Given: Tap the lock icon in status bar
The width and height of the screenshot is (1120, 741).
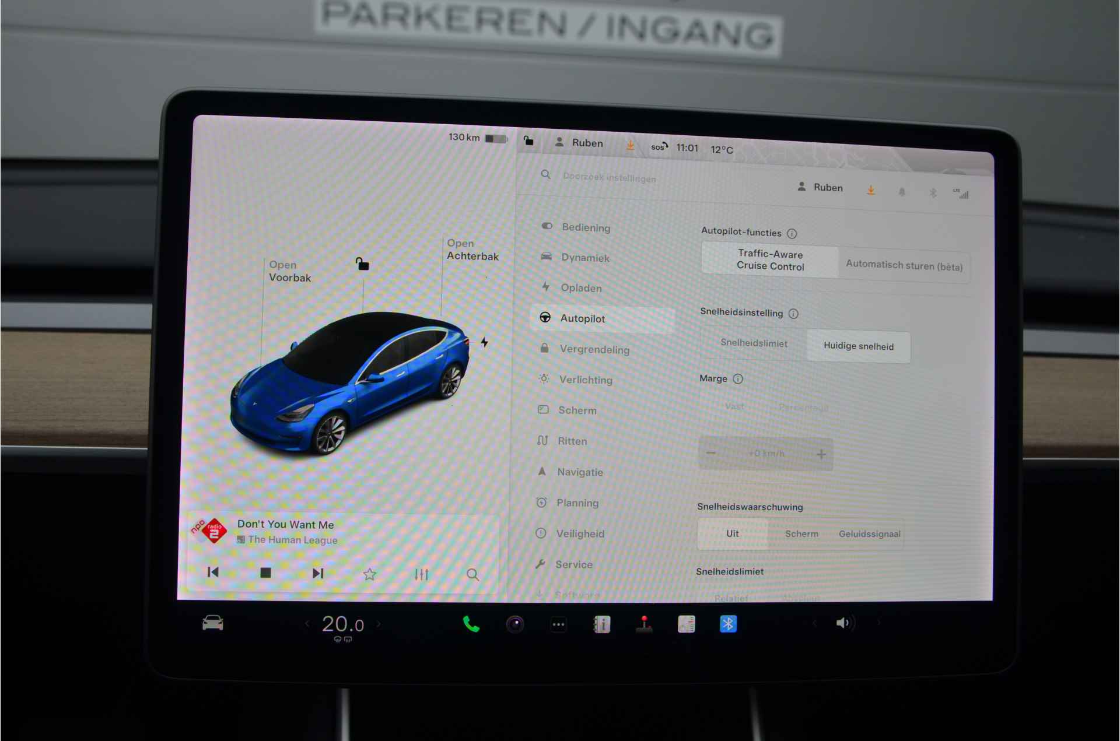Looking at the screenshot, I should (x=528, y=141).
